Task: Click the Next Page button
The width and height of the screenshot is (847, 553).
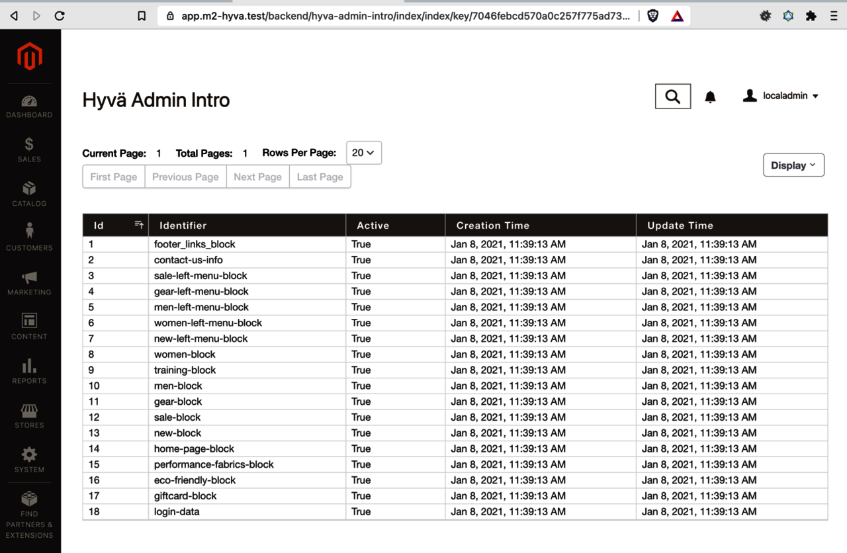Action: (x=257, y=177)
